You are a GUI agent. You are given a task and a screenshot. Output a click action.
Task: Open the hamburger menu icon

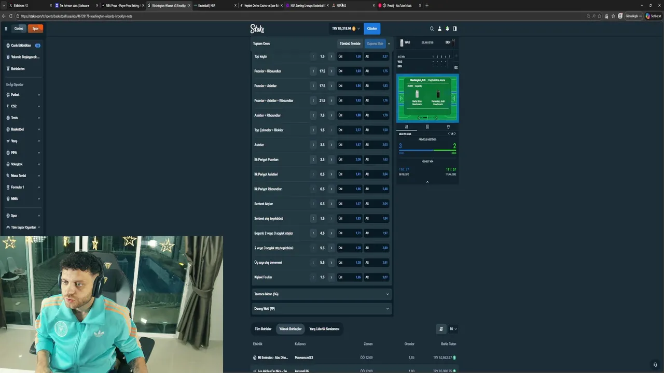[6, 28]
